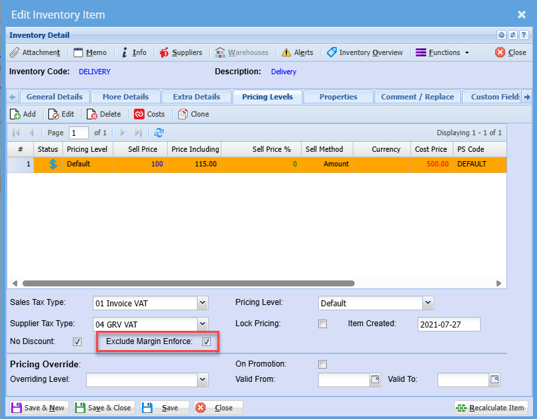This screenshot has width=537, height=419.
Task: Open the Overriding Level dropdown
Action: pyautogui.click(x=203, y=380)
